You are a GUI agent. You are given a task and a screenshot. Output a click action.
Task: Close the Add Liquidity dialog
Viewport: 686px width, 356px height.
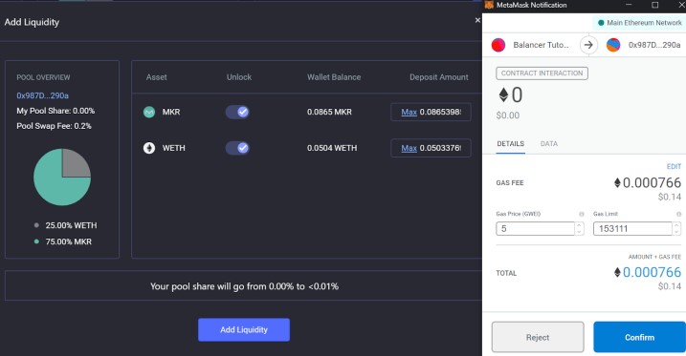(x=477, y=20)
